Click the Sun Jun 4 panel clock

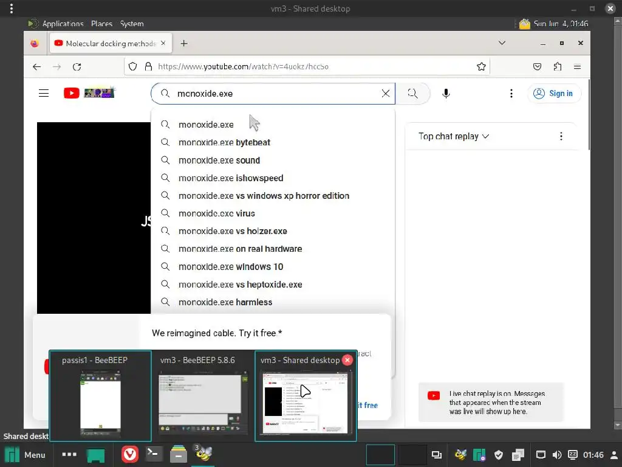pos(561,24)
